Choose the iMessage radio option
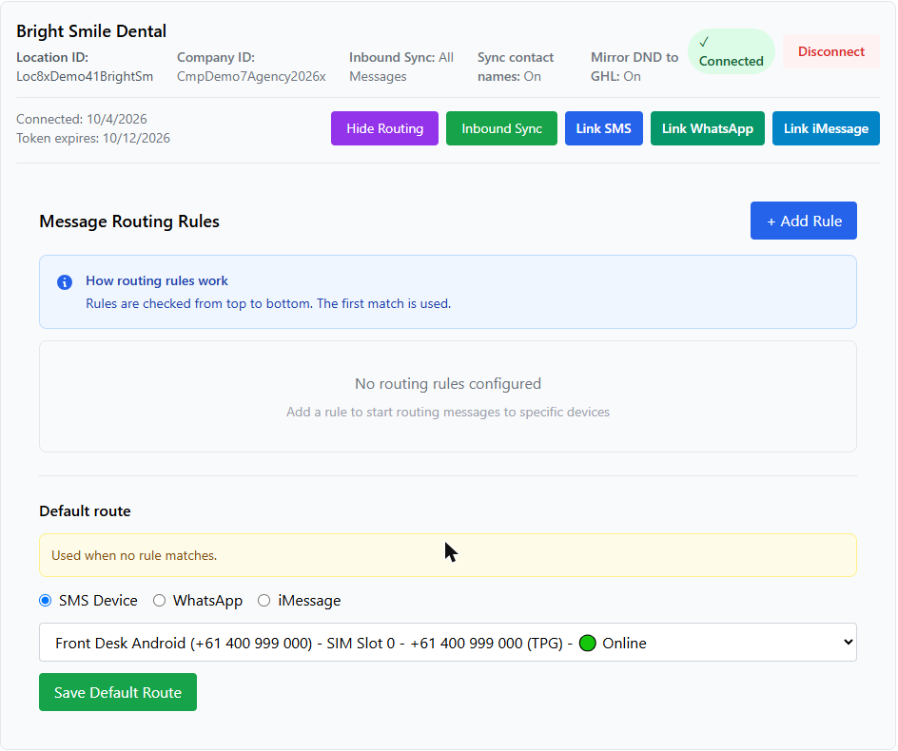898x751 pixels. 264,601
